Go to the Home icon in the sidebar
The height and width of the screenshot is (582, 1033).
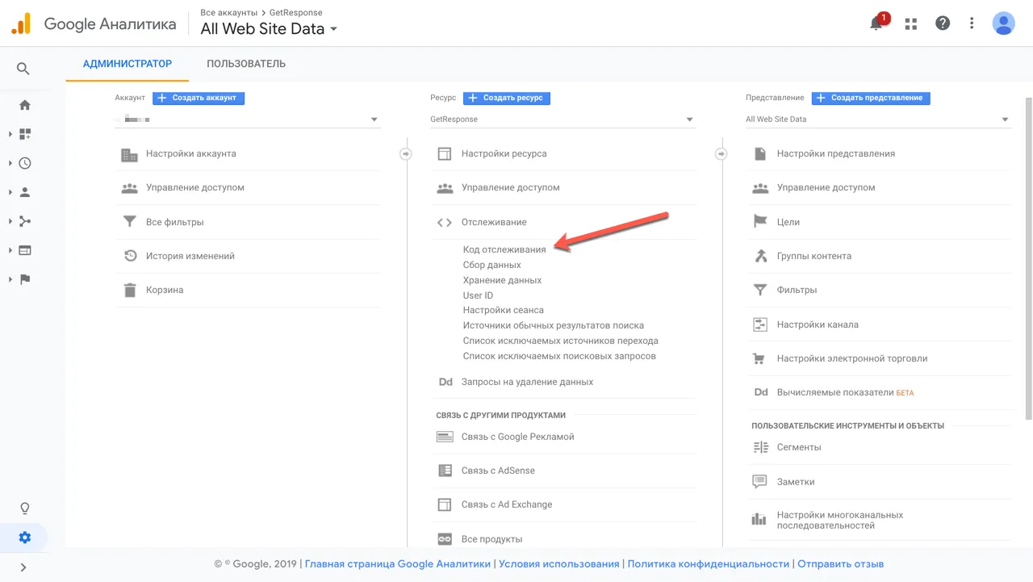click(25, 105)
